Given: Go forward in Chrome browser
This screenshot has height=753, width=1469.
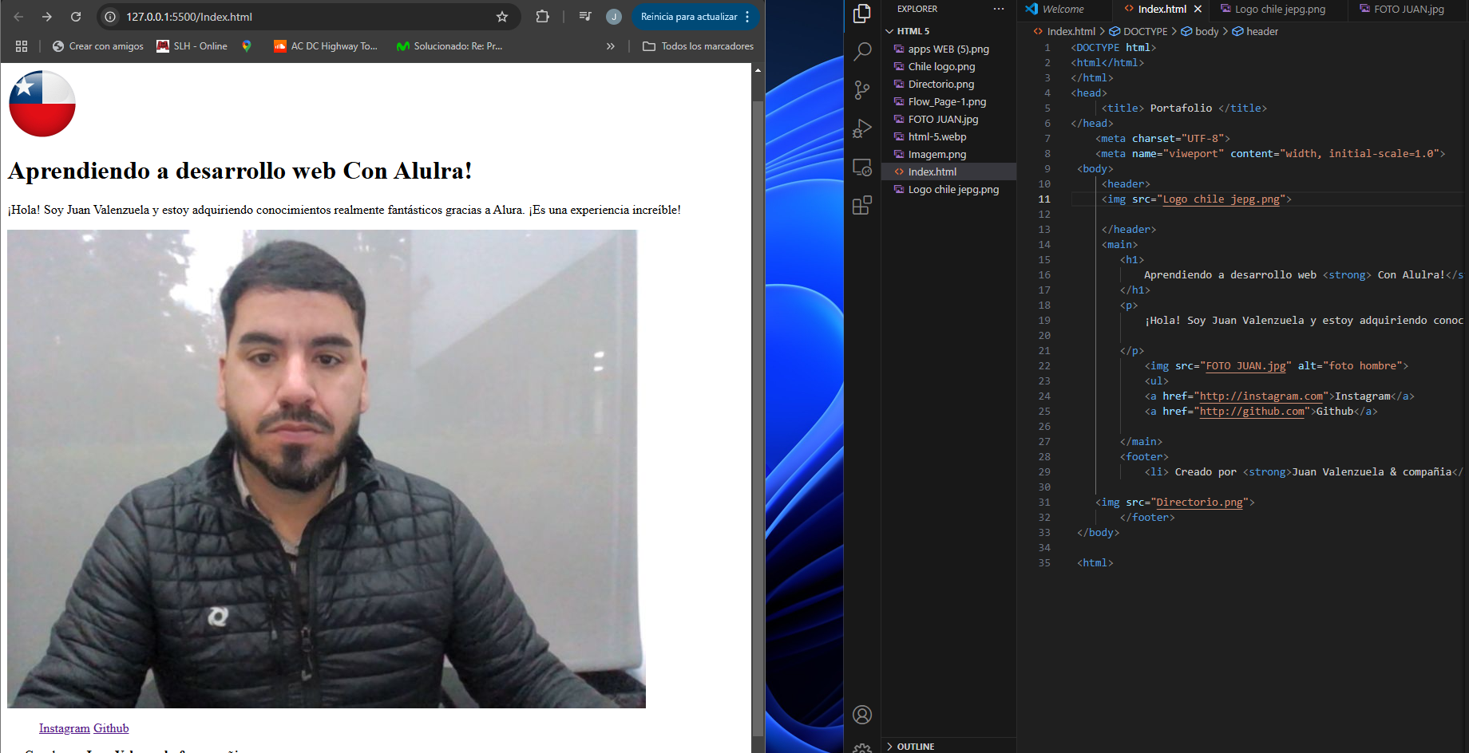Looking at the screenshot, I should coord(47,17).
